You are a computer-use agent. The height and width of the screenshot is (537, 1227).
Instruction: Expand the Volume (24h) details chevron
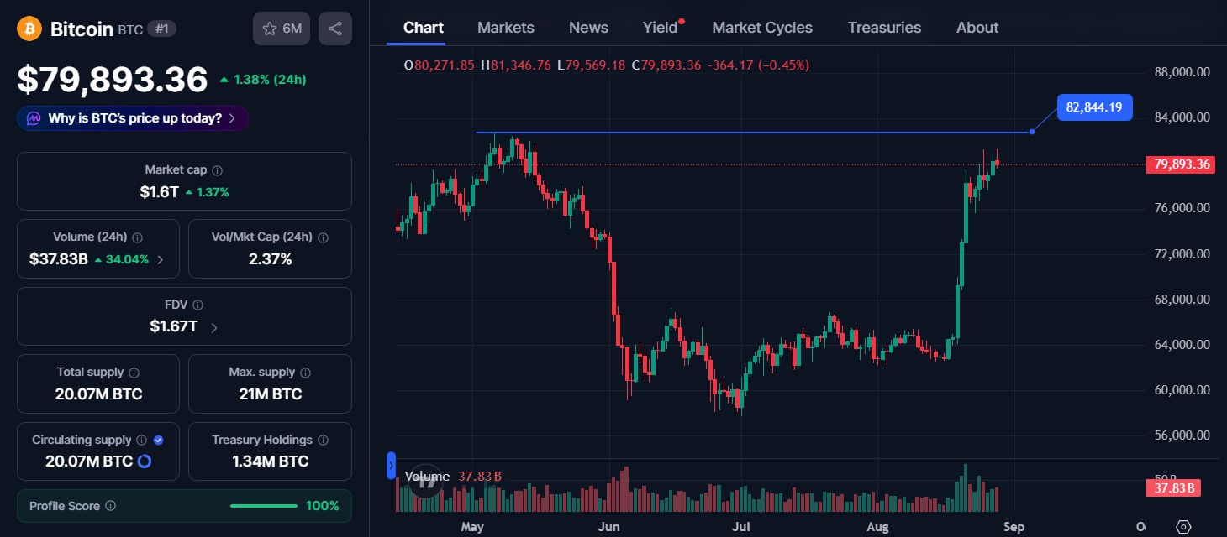pos(161,260)
